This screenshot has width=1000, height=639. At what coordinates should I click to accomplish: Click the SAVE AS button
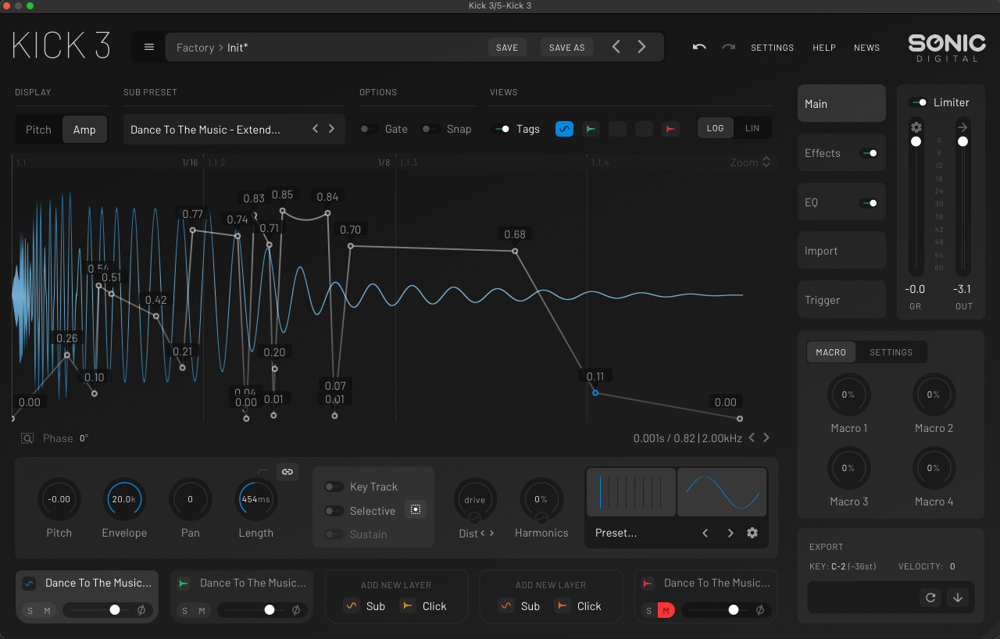click(566, 48)
